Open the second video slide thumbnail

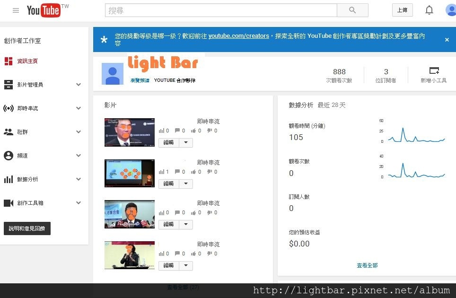[x=130, y=173]
